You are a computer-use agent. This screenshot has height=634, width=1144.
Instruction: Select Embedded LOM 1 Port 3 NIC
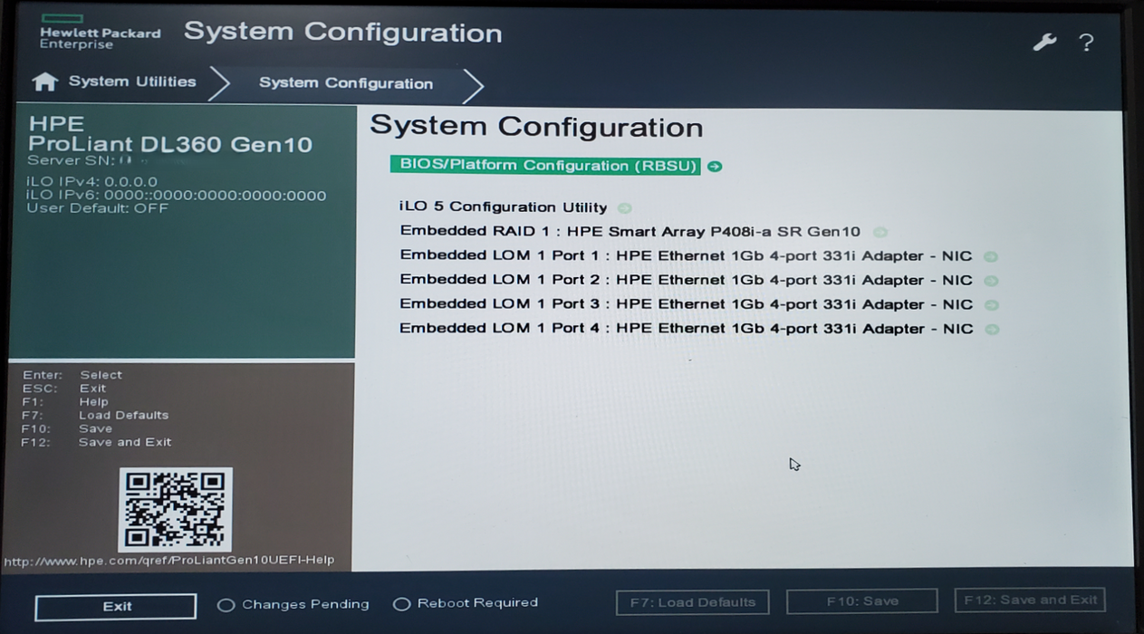pos(686,305)
